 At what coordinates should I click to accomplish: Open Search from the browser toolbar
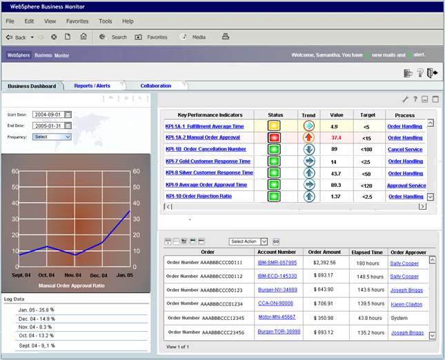pyautogui.click(x=113, y=37)
